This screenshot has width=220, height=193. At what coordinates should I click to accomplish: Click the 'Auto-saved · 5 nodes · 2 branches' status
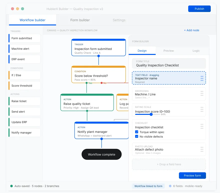pos(37,186)
